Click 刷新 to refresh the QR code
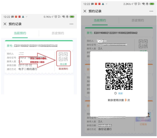Screen dimensions: 157x138 [x=120, y=93]
